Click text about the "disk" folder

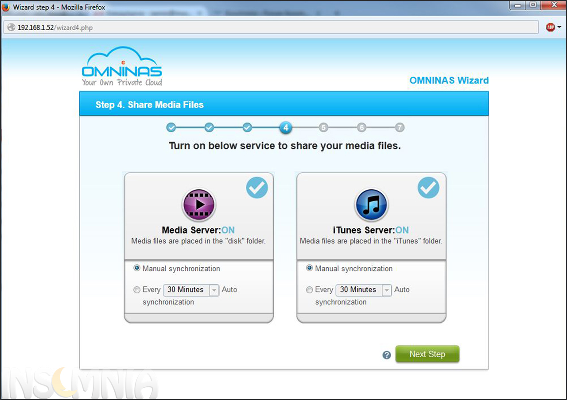coord(198,241)
